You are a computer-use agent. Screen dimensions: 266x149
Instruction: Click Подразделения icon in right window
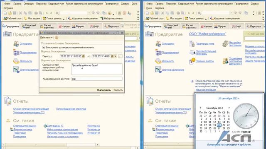pos(158,53)
